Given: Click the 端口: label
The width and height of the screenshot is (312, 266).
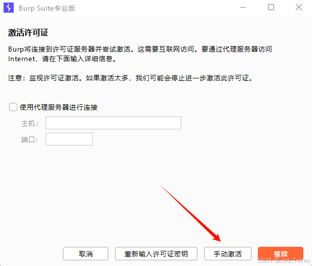Looking at the screenshot, I should click(29, 140).
